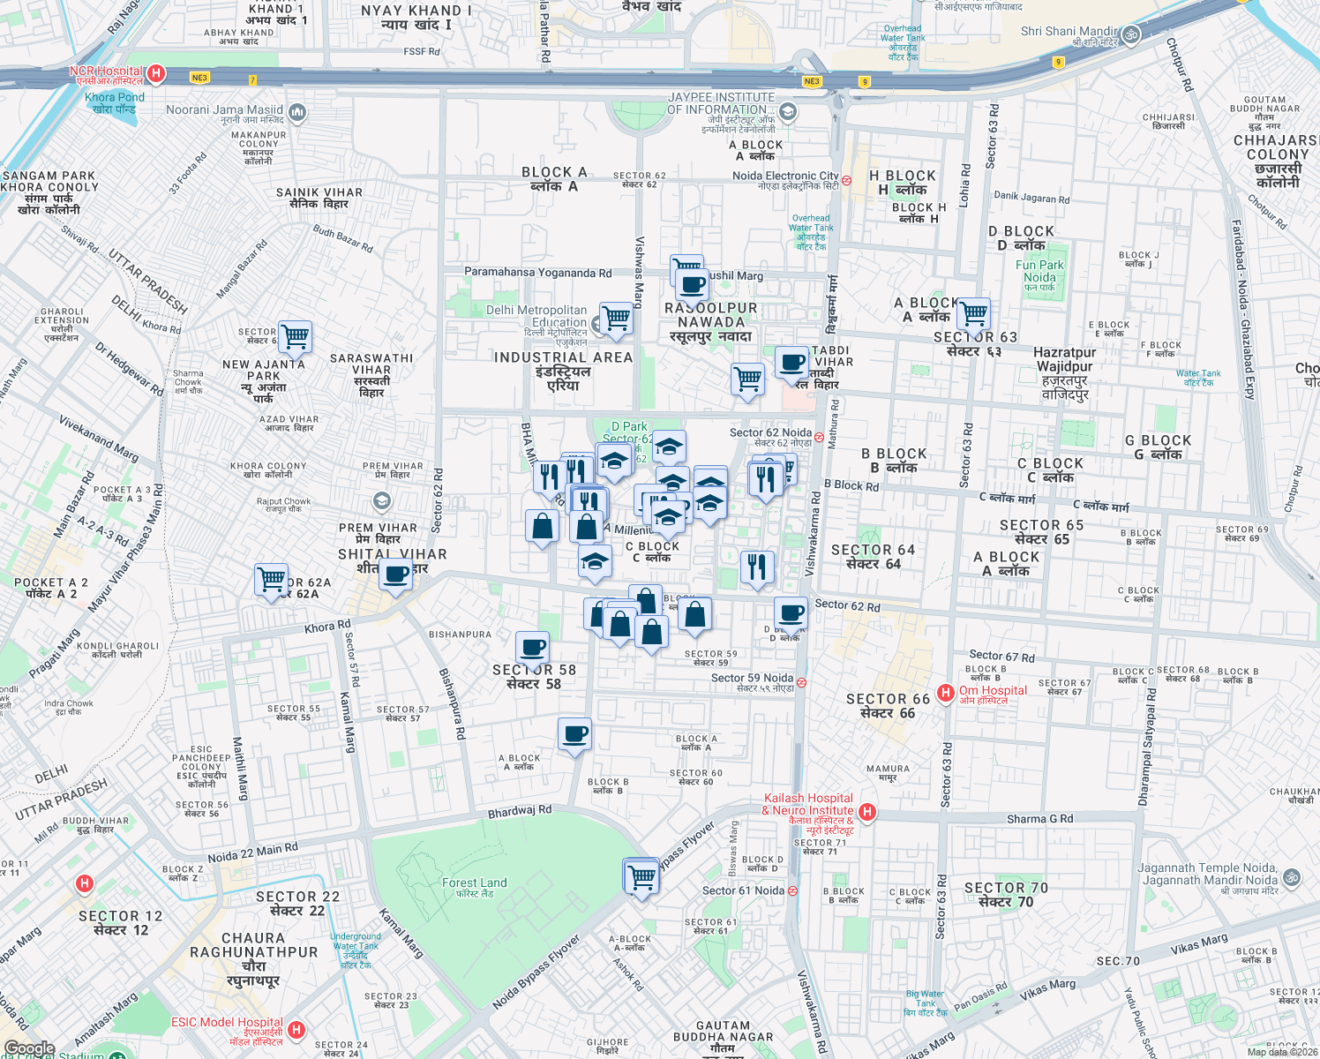The image size is (1320, 1059).
Task: Click the shopping cart marker near Sector 63
Action: point(974,313)
